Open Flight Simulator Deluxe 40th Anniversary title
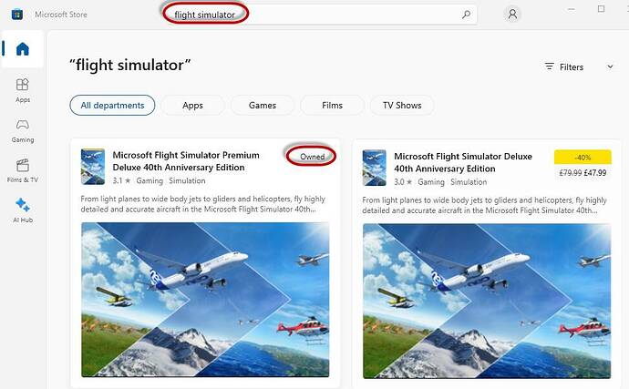 463,162
